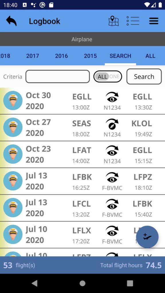Switch to the 2017 tab
This screenshot has height=293, width=165.
tap(33, 56)
